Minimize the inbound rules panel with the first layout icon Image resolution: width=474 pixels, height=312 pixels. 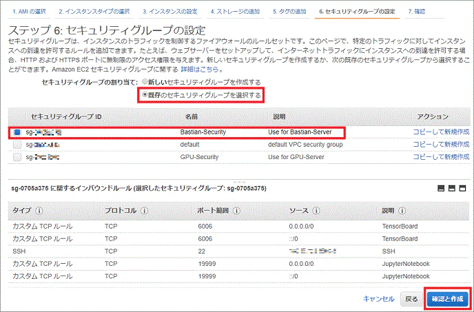click(441, 188)
